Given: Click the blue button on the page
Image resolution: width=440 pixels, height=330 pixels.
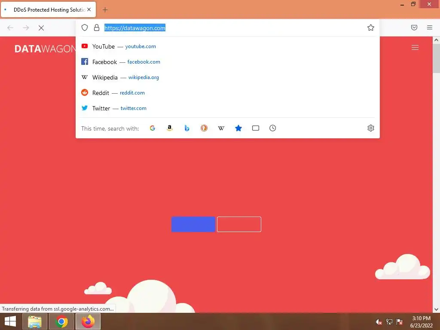Looking at the screenshot, I should tap(193, 224).
